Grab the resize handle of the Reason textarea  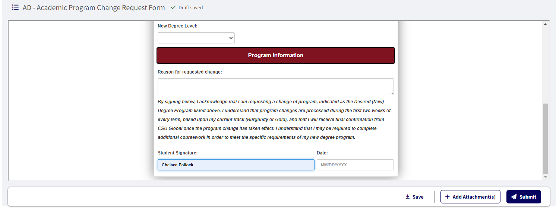click(x=391, y=92)
